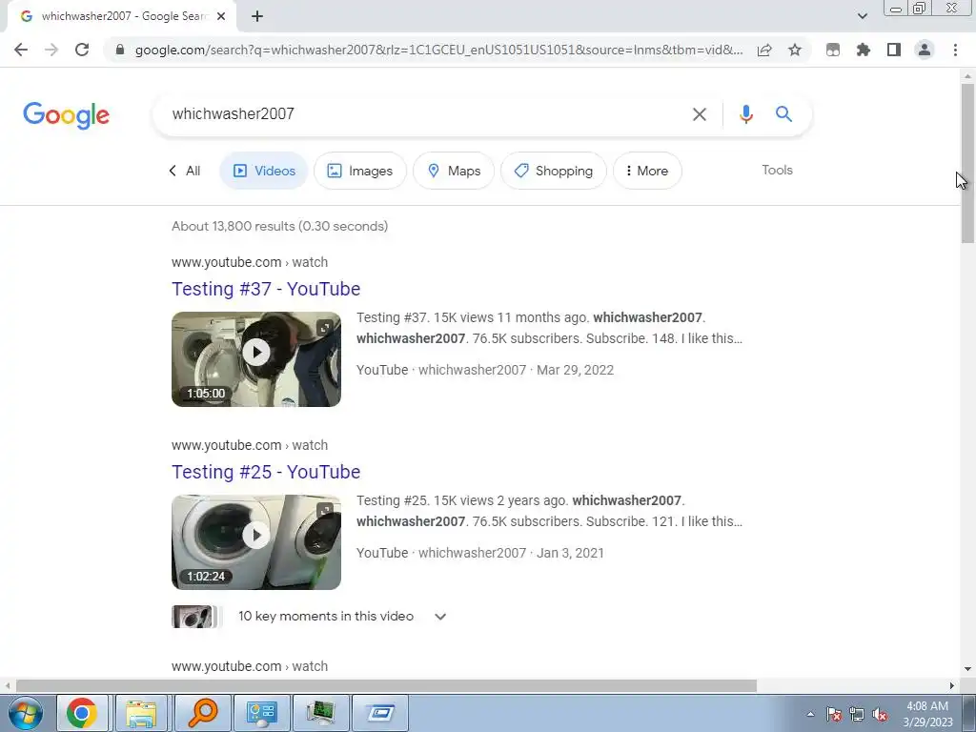This screenshot has height=732, width=976.
Task: Bookmark this page with the star icon
Action: point(795,50)
